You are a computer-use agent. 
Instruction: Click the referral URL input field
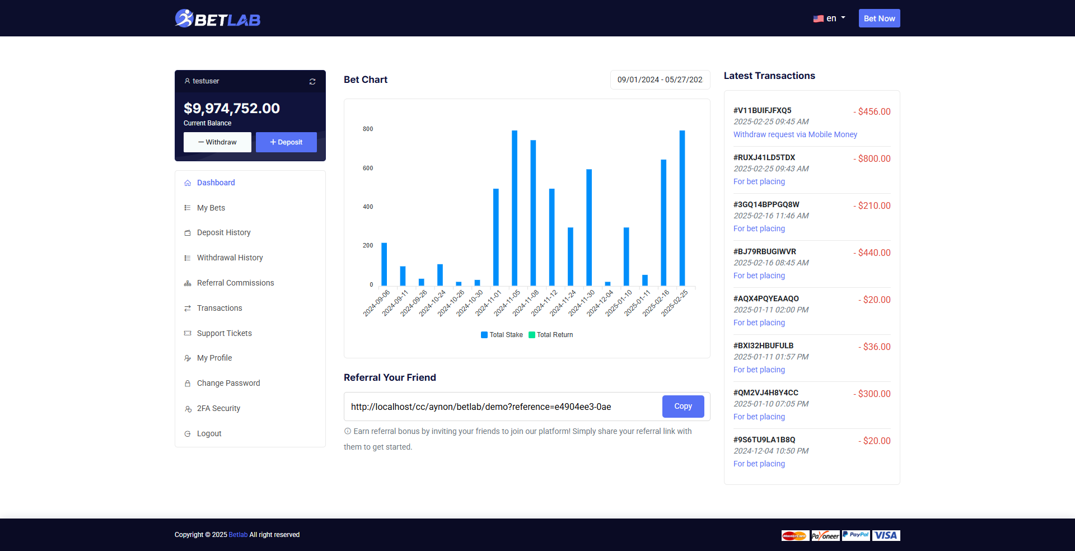point(502,407)
